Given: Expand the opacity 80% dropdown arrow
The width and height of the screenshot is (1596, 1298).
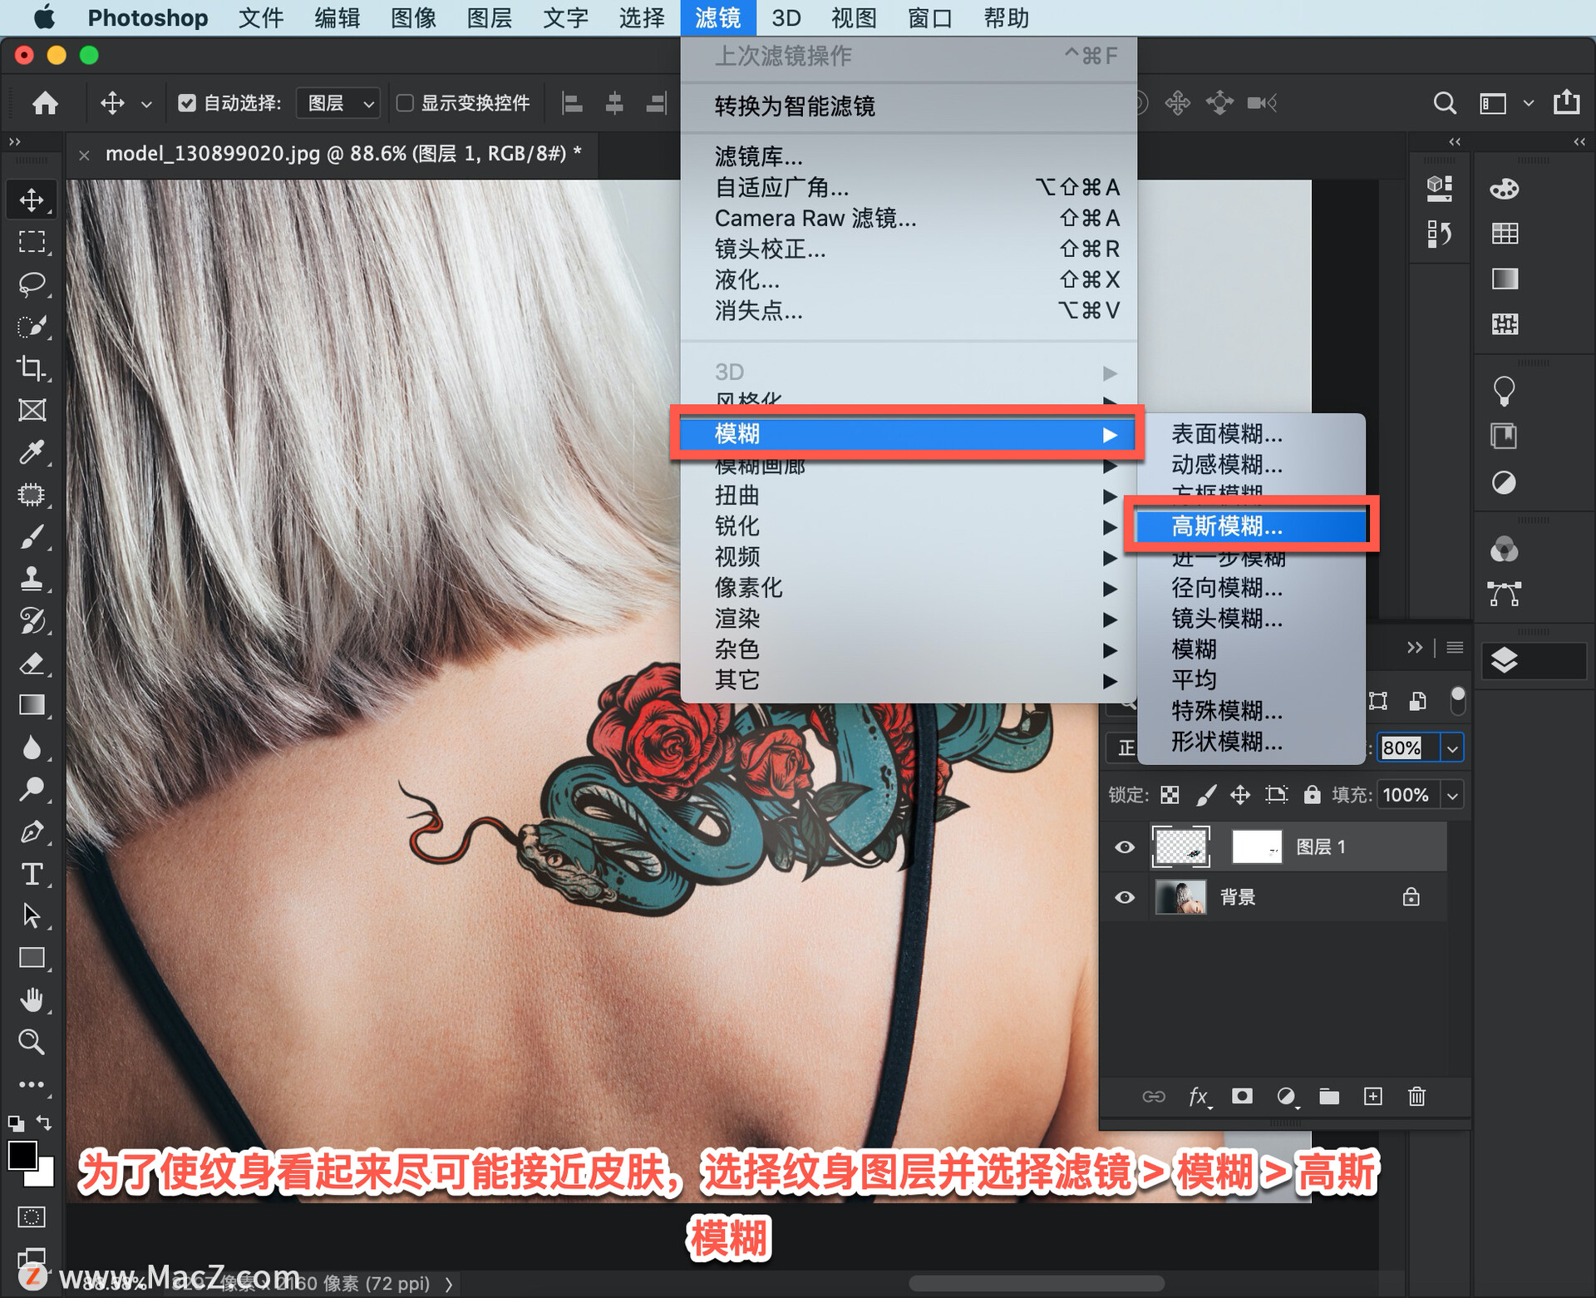Looking at the screenshot, I should click(1452, 748).
